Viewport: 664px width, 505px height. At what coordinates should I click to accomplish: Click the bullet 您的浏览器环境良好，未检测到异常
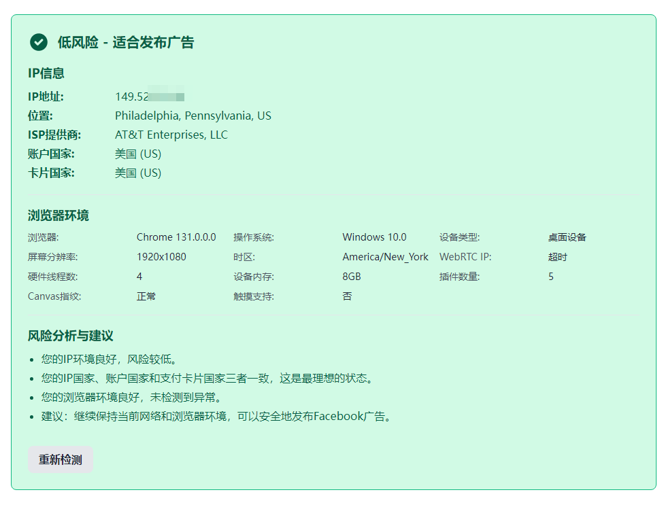[132, 397]
